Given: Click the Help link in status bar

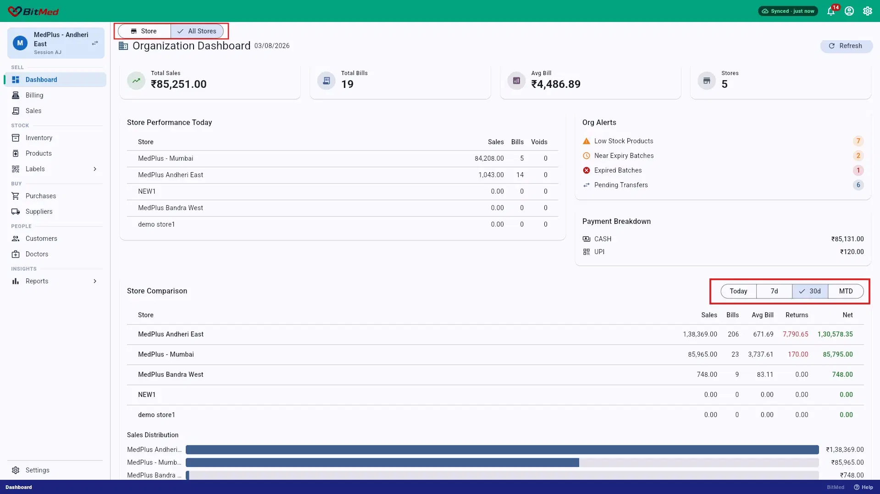Looking at the screenshot, I should 863,487.
